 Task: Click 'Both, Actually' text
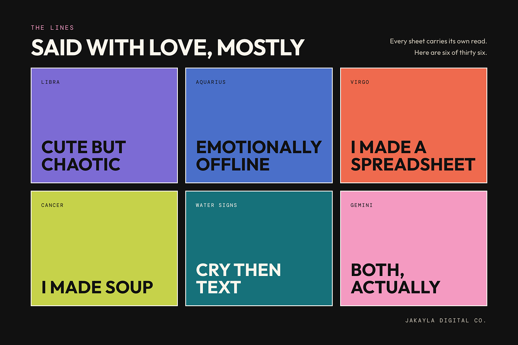395,279
